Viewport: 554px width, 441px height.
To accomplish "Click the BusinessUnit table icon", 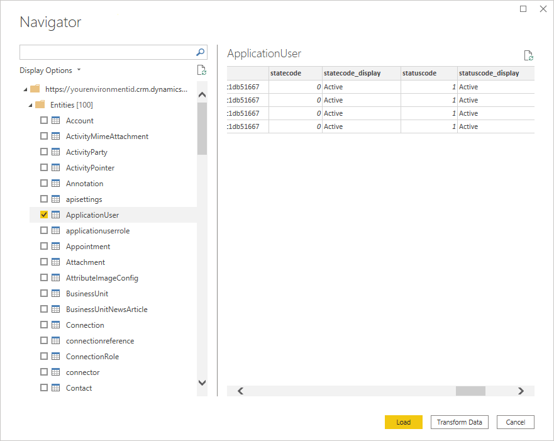I will 56,293.
